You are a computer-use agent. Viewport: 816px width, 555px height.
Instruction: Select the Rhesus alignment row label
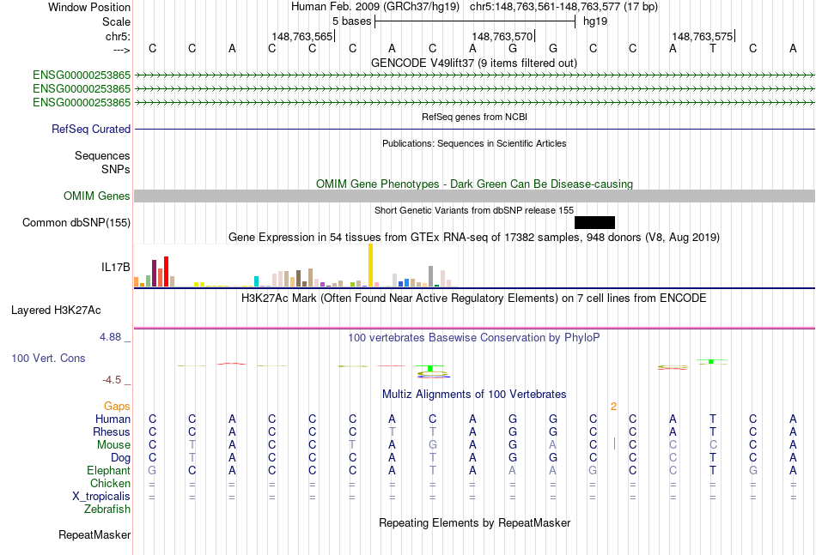click(112, 431)
